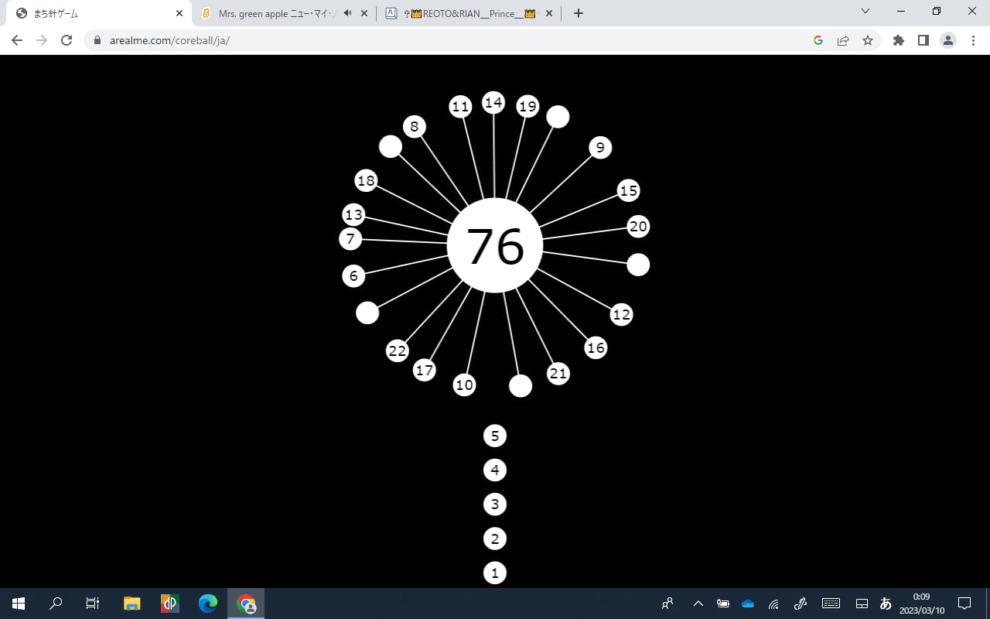Screen dimensions: 990x619
Task: Expand the tab search dropdown chevron
Action: click(x=865, y=12)
